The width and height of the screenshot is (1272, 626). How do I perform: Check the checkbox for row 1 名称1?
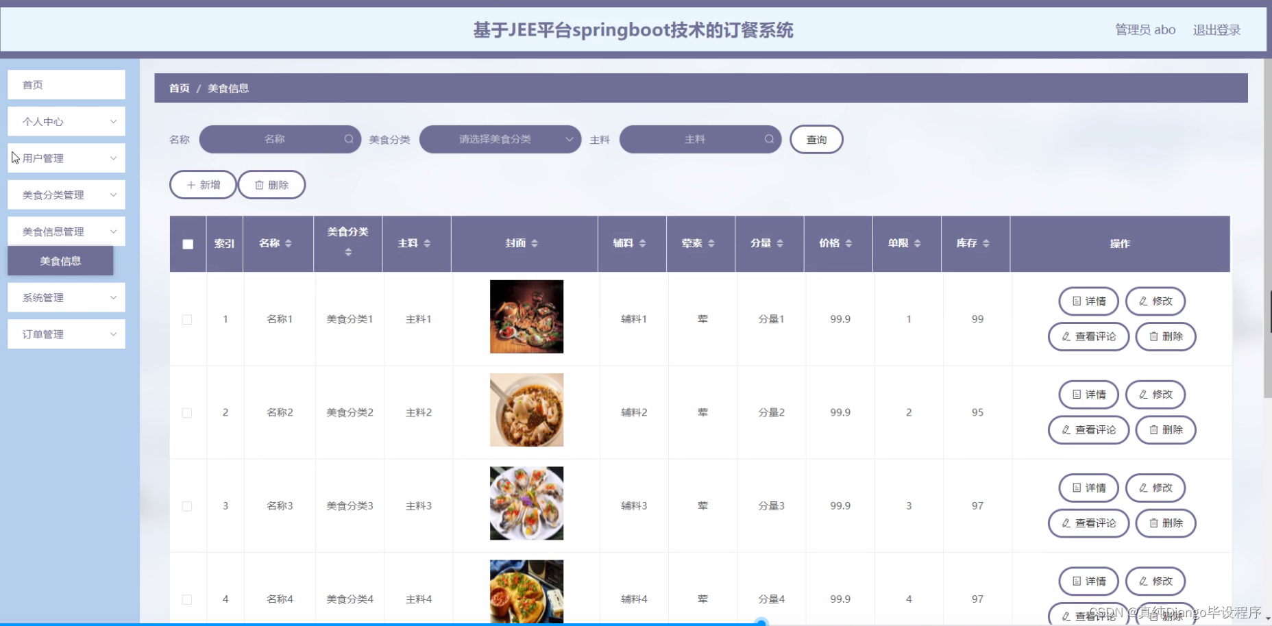188,318
